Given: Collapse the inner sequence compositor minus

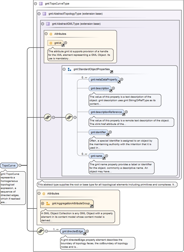Looking at the screenshot, I should pos(75,117).
